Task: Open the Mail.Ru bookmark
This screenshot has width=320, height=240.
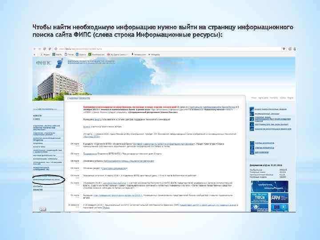Action: (x=57, y=55)
